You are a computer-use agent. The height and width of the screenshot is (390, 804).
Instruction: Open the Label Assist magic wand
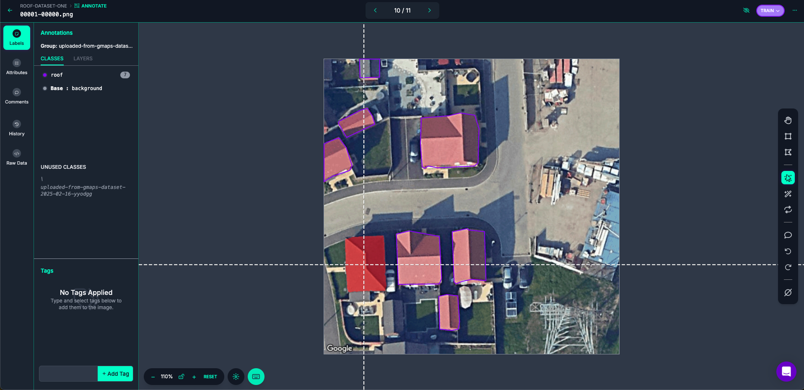[788, 194]
